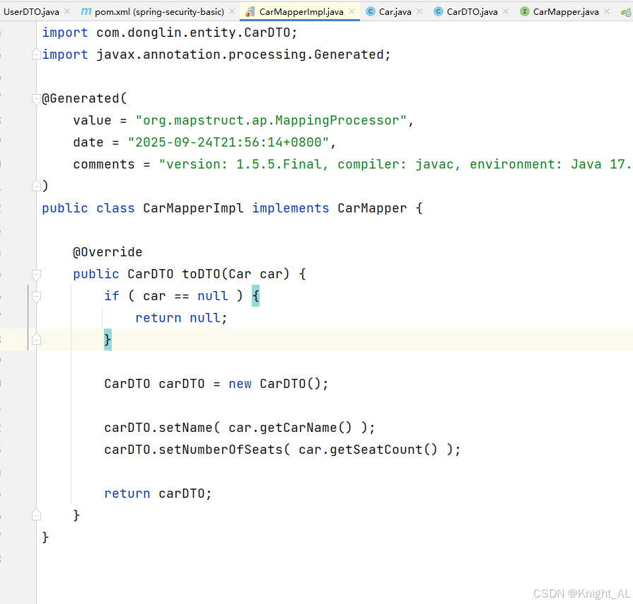
Task: Click the new CarDTO() constructor call
Action: 278,384
